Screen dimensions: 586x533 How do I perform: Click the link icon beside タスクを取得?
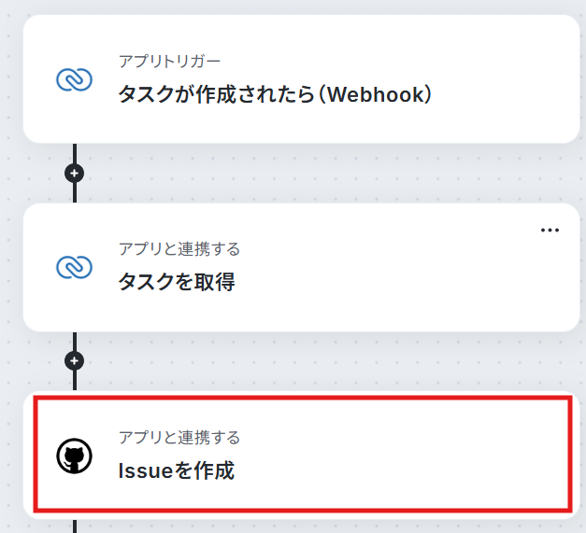[74, 267]
